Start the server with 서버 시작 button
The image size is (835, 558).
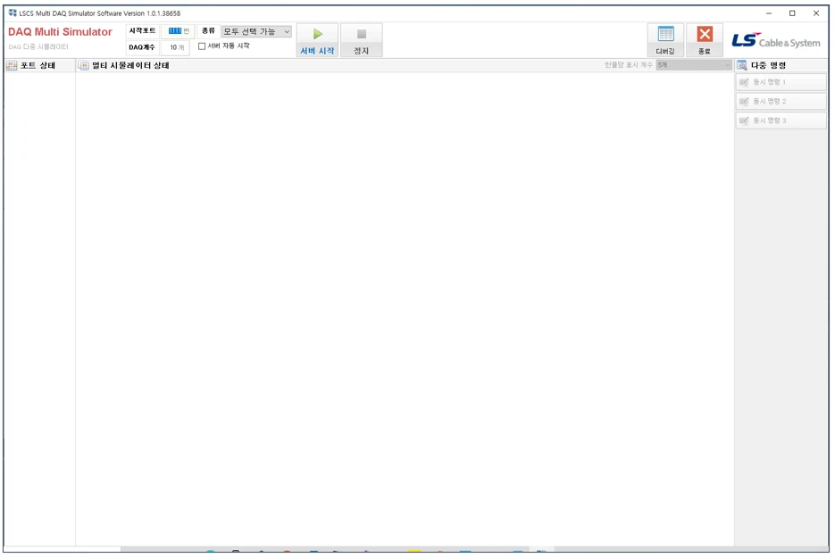click(x=317, y=40)
